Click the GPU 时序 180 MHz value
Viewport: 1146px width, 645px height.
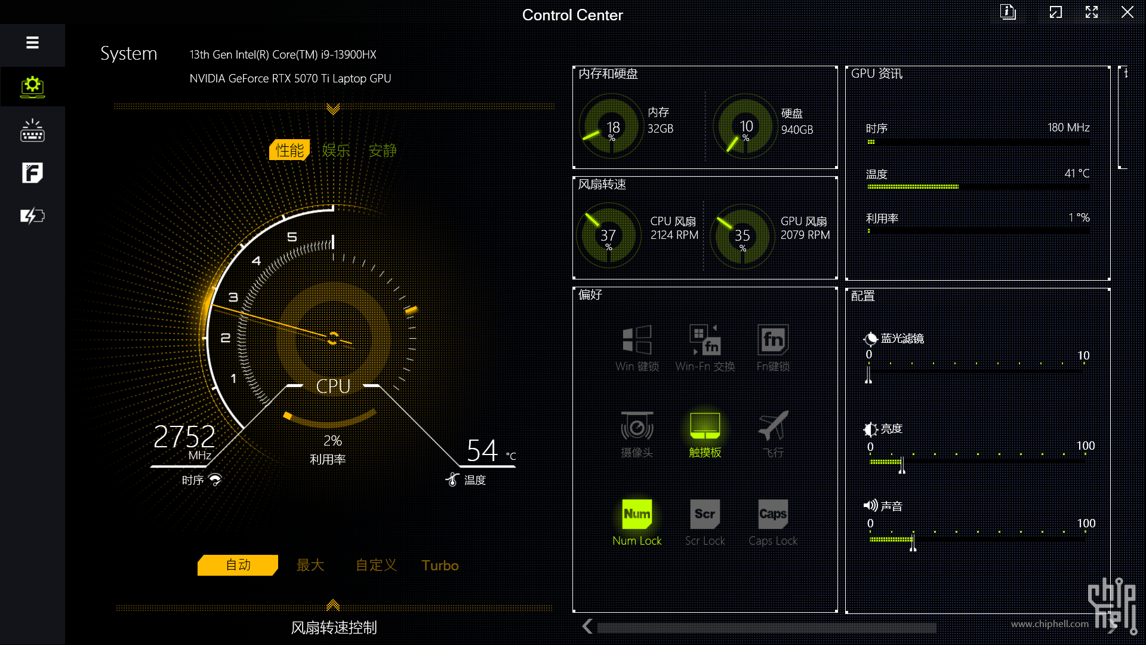[1068, 128]
